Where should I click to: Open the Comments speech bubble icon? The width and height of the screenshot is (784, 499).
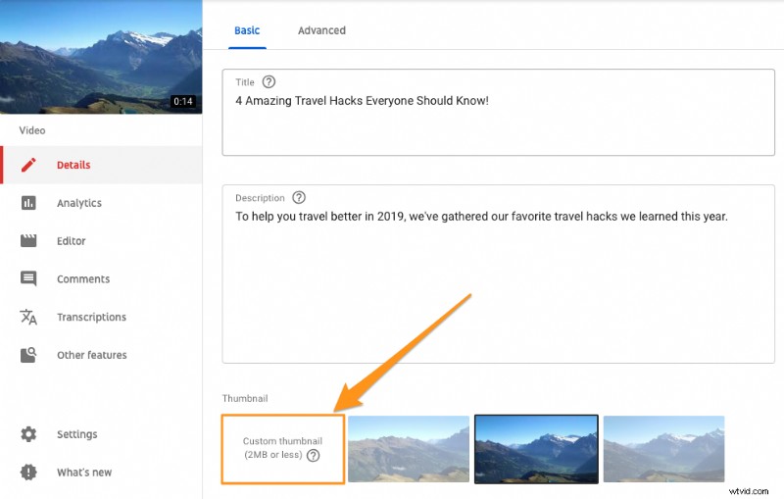tap(28, 278)
